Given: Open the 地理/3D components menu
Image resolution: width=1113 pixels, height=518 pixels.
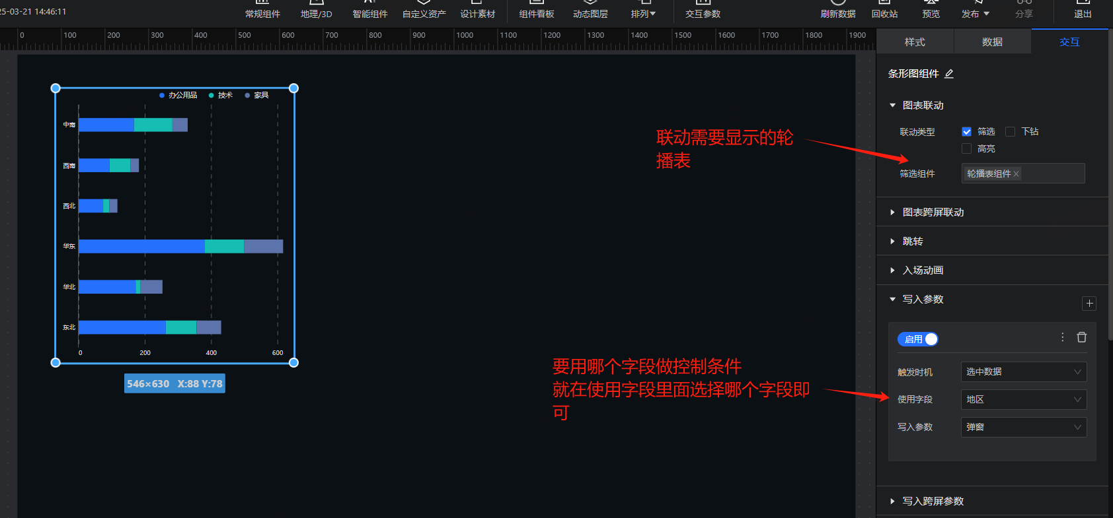Looking at the screenshot, I should click(x=316, y=10).
